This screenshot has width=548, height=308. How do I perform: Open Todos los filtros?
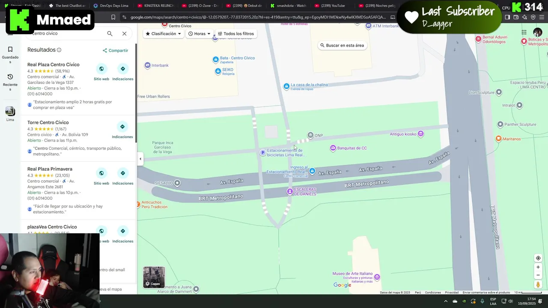click(235, 34)
